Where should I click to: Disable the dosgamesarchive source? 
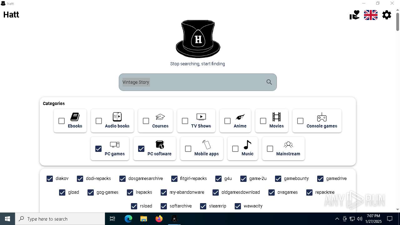pos(122,178)
